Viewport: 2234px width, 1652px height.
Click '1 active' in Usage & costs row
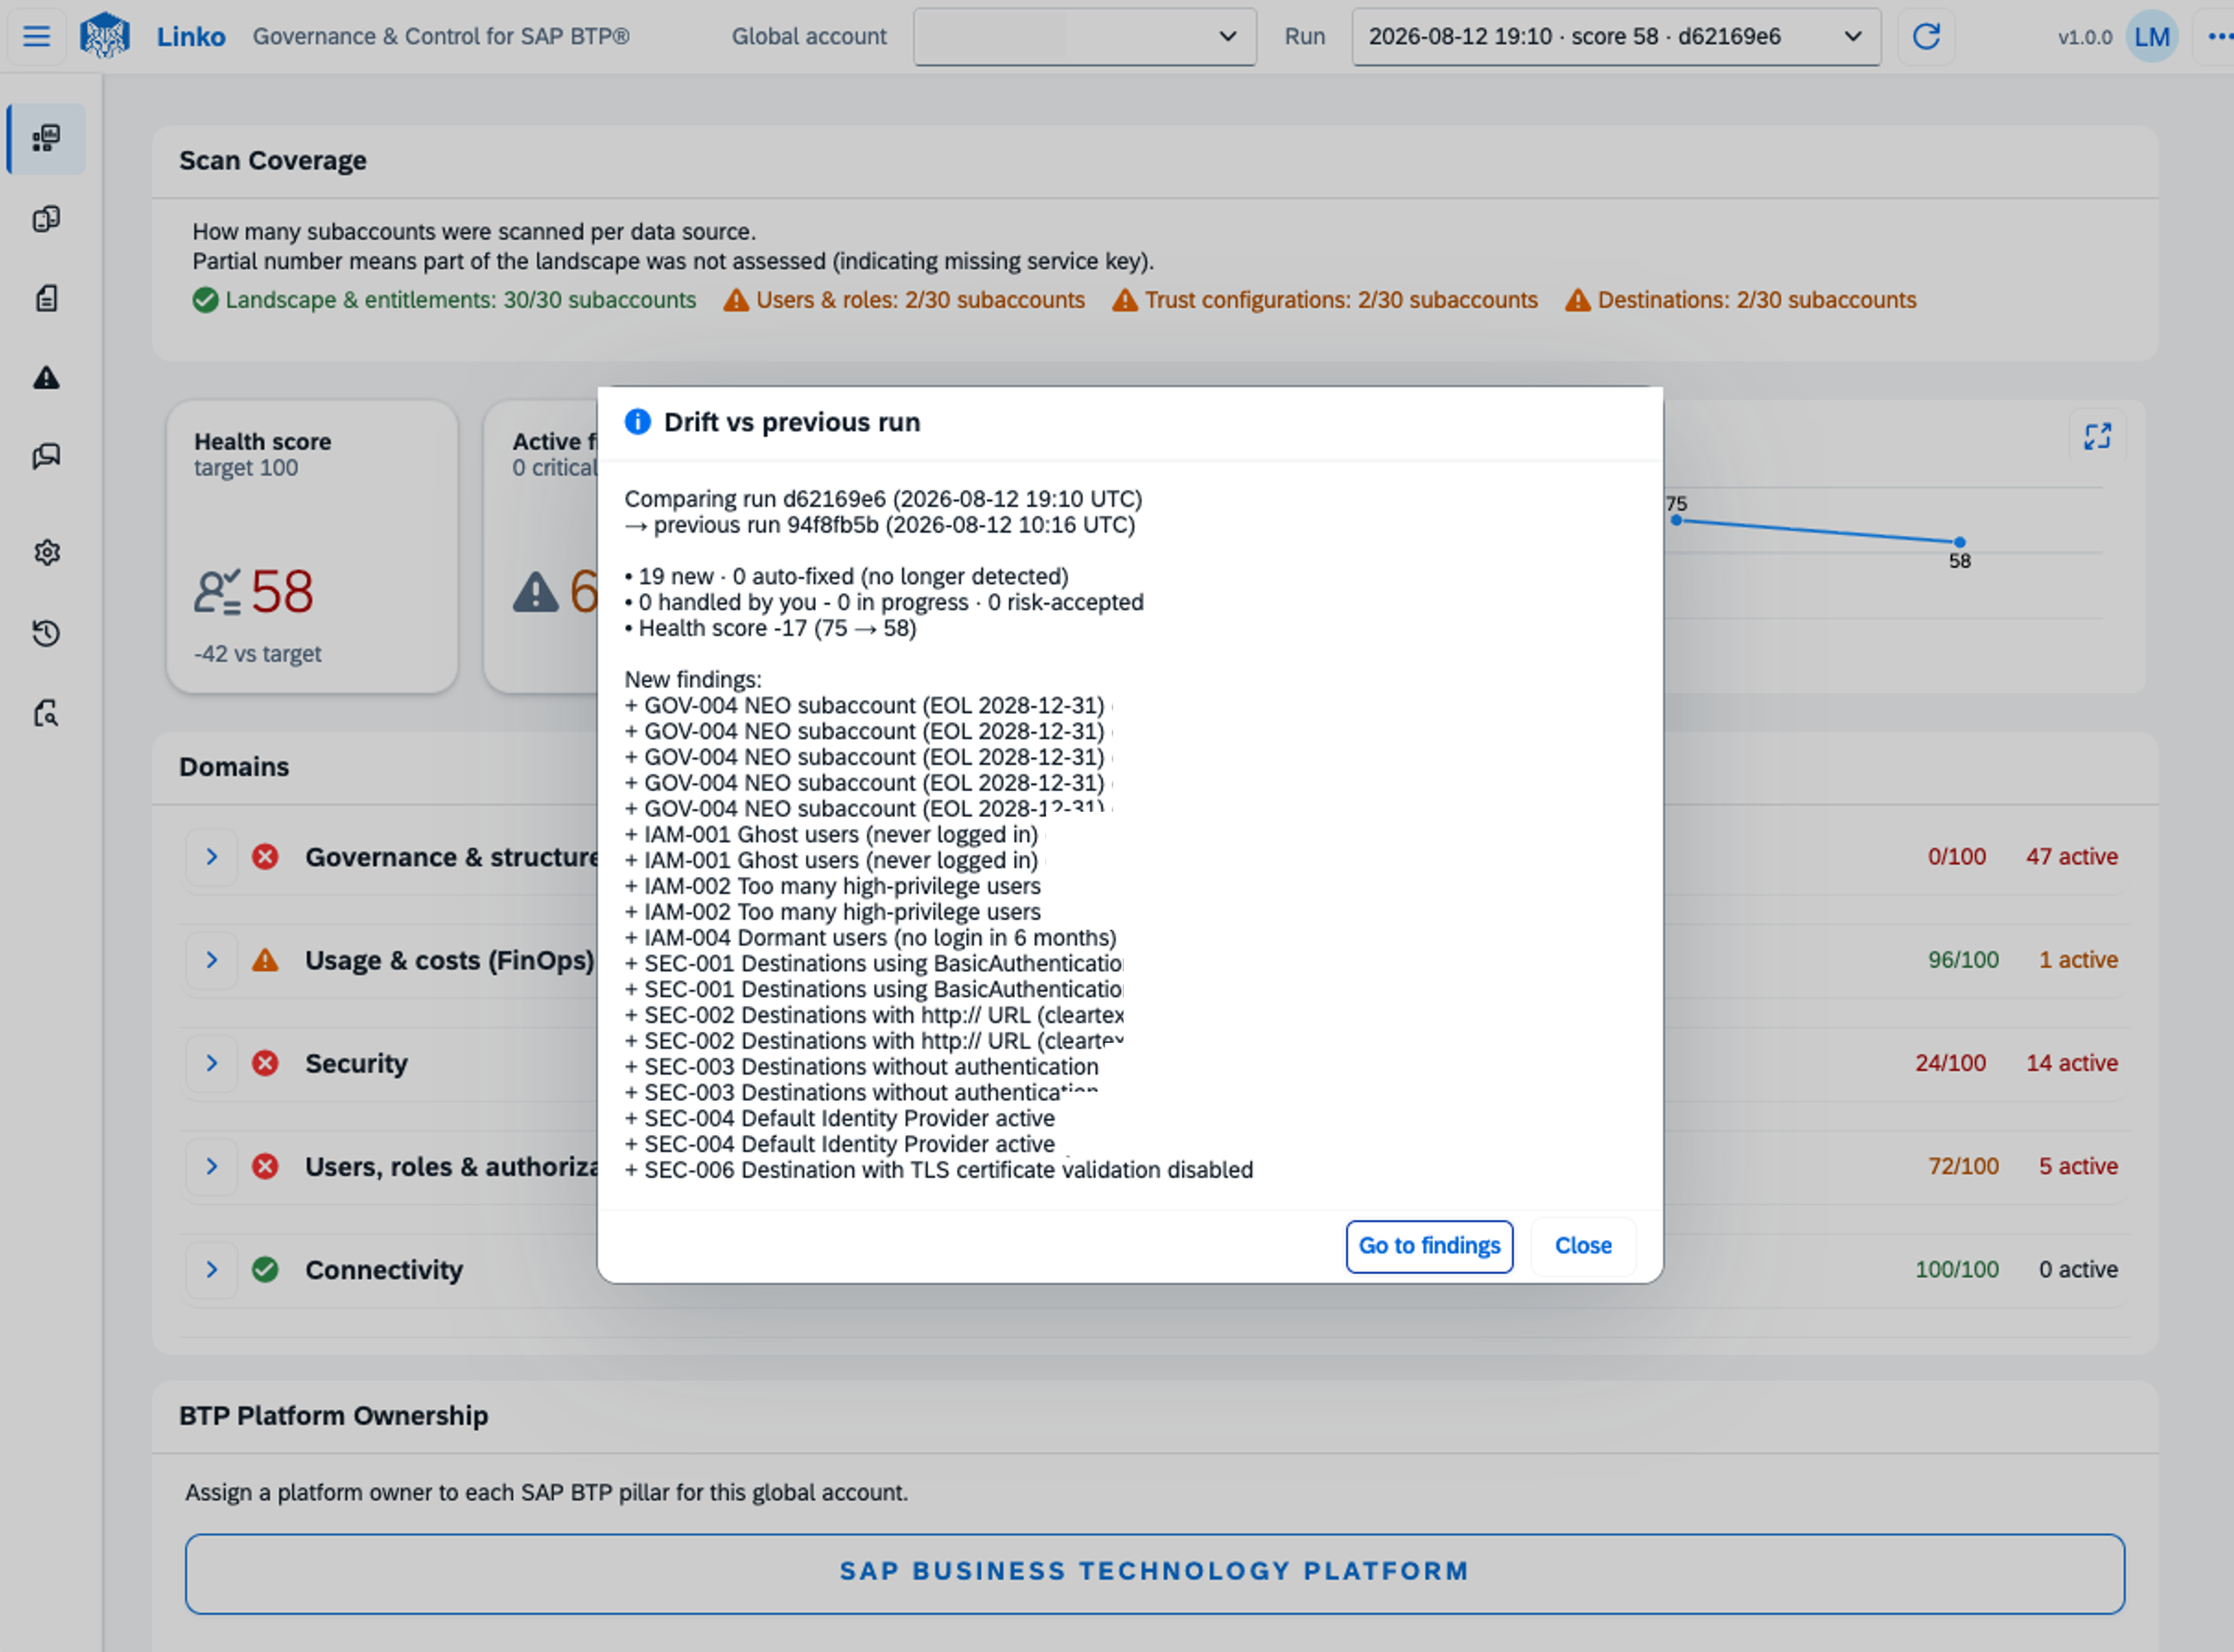(2078, 960)
